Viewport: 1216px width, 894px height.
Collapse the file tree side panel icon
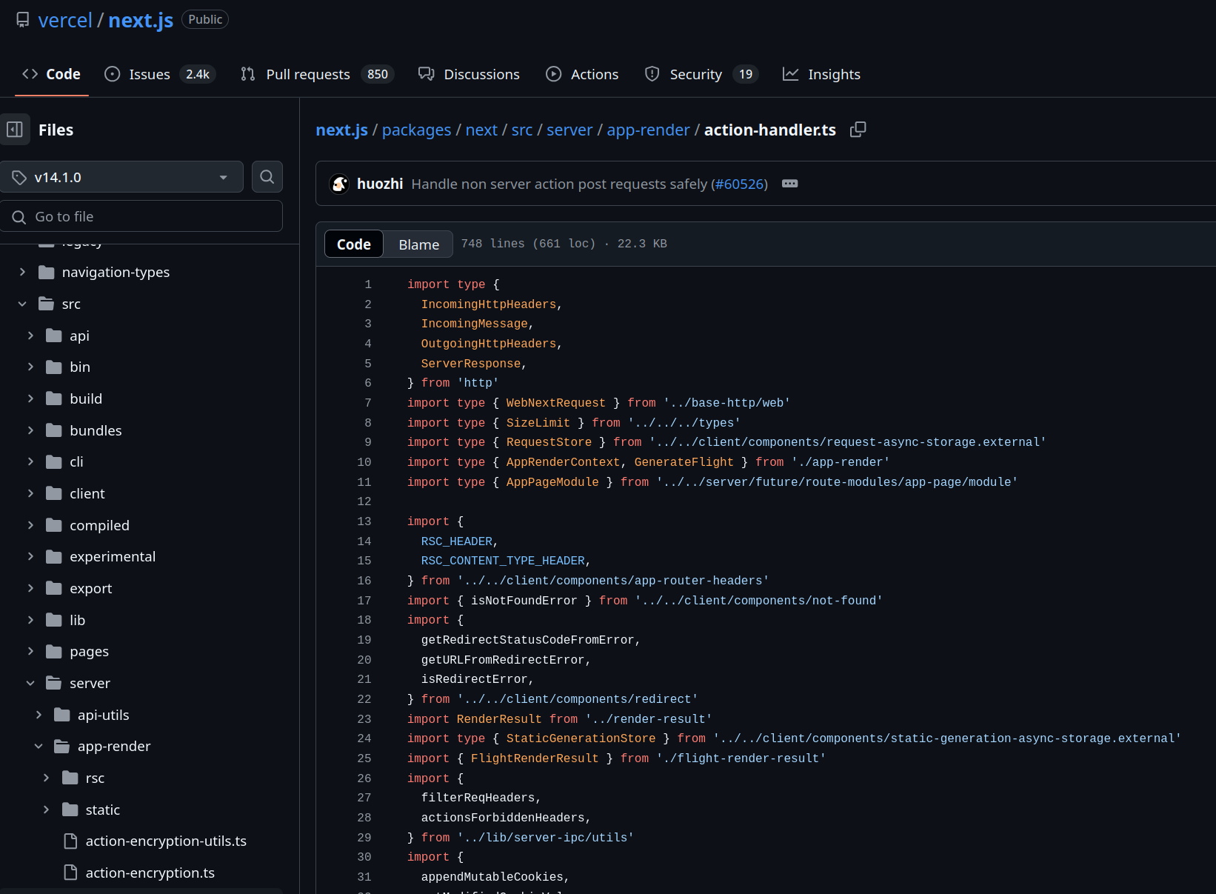pos(15,130)
